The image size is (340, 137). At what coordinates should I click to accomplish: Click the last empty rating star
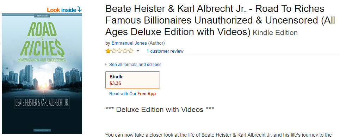[x=131, y=51]
